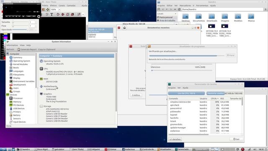
Task: Open Downloads folder in file manager
Action: pos(212,18)
